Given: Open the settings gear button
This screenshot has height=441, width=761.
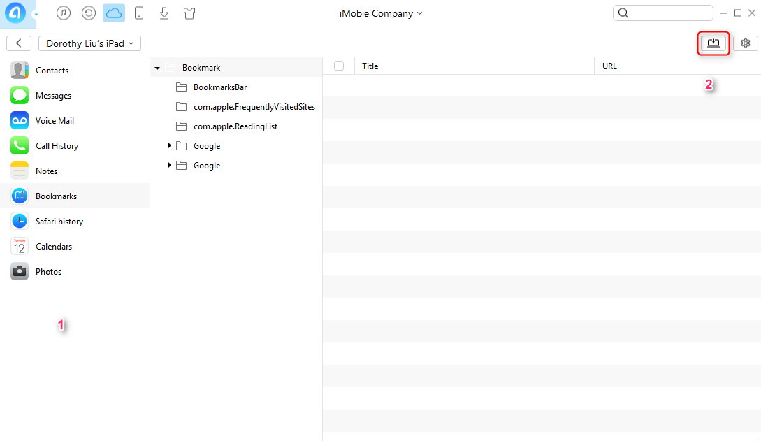Looking at the screenshot, I should [746, 43].
